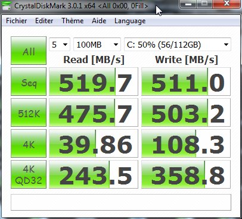Click the Read [MB/s] column header
This screenshot has height=219, width=242.
(94, 60)
